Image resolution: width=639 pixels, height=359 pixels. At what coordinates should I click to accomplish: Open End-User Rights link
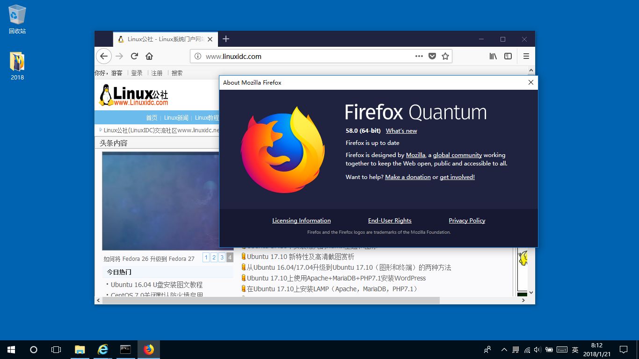click(x=390, y=221)
